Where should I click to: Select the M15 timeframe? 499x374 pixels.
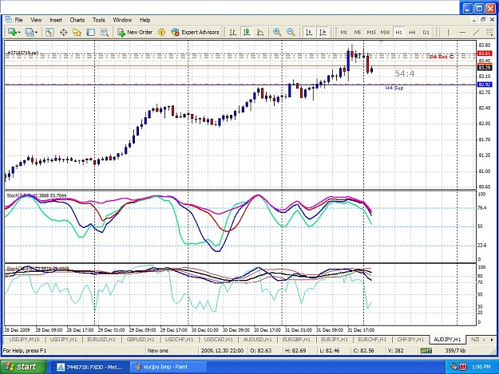pos(371,32)
